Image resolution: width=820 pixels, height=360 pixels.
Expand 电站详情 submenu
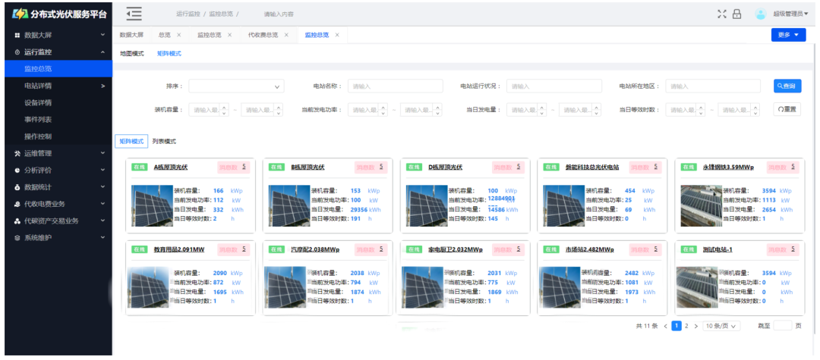click(x=58, y=86)
